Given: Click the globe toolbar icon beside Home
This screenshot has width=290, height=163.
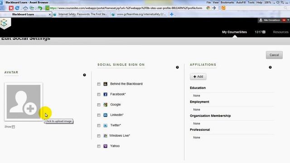Looking at the screenshot, I should coord(32,8).
